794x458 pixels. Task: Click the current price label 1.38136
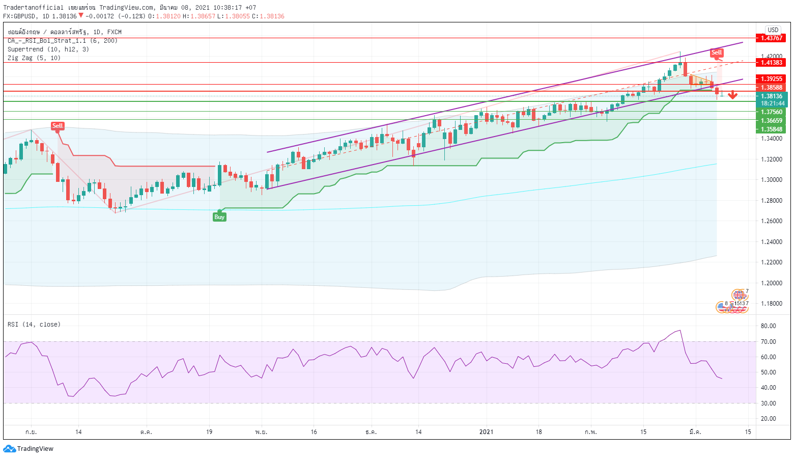(772, 96)
